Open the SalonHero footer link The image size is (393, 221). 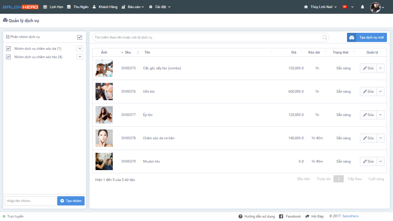(x=350, y=216)
